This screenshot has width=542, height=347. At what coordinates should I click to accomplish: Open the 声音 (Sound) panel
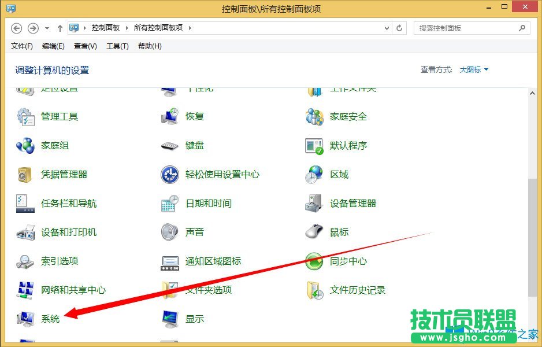(x=194, y=232)
